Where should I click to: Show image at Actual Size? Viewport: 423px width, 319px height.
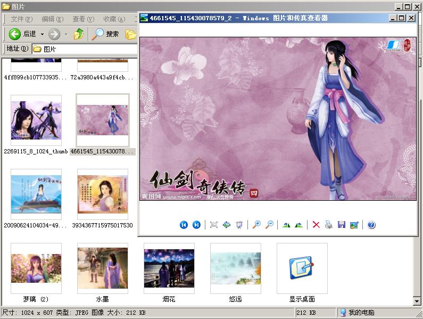[227, 225]
